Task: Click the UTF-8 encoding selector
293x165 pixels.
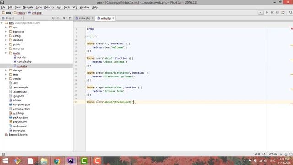Action: click(273, 154)
